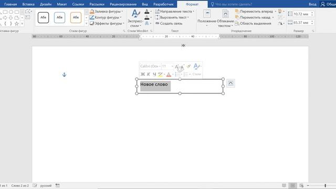Select the ellipse shape in gallery
The width and height of the screenshot is (336, 189).
click(x=10, y=12)
